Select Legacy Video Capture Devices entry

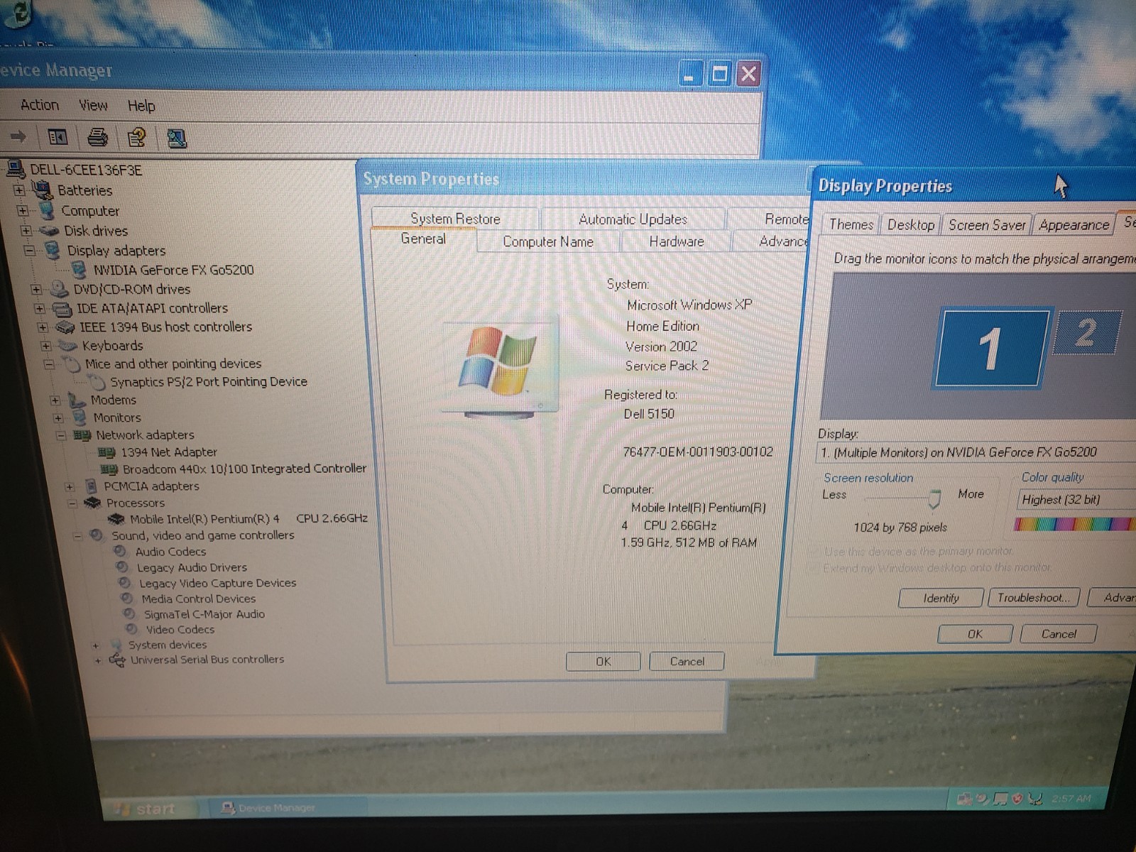click(217, 583)
